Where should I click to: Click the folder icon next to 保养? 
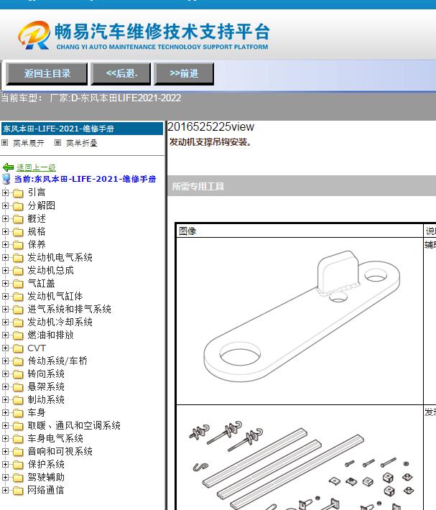tap(18, 245)
